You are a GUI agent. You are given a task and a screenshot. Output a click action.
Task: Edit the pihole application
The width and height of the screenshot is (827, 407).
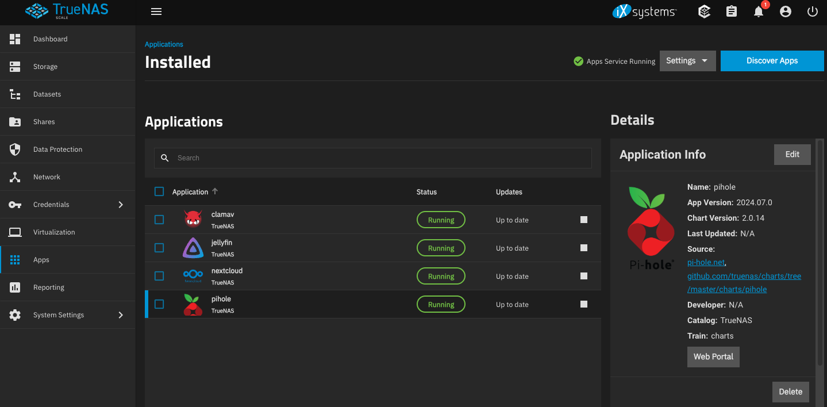pos(793,155)
